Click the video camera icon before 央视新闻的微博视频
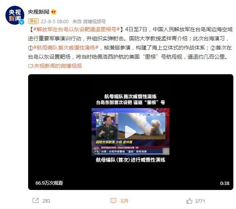This screenshot has height=209, width=236. (x=30, y=66)
